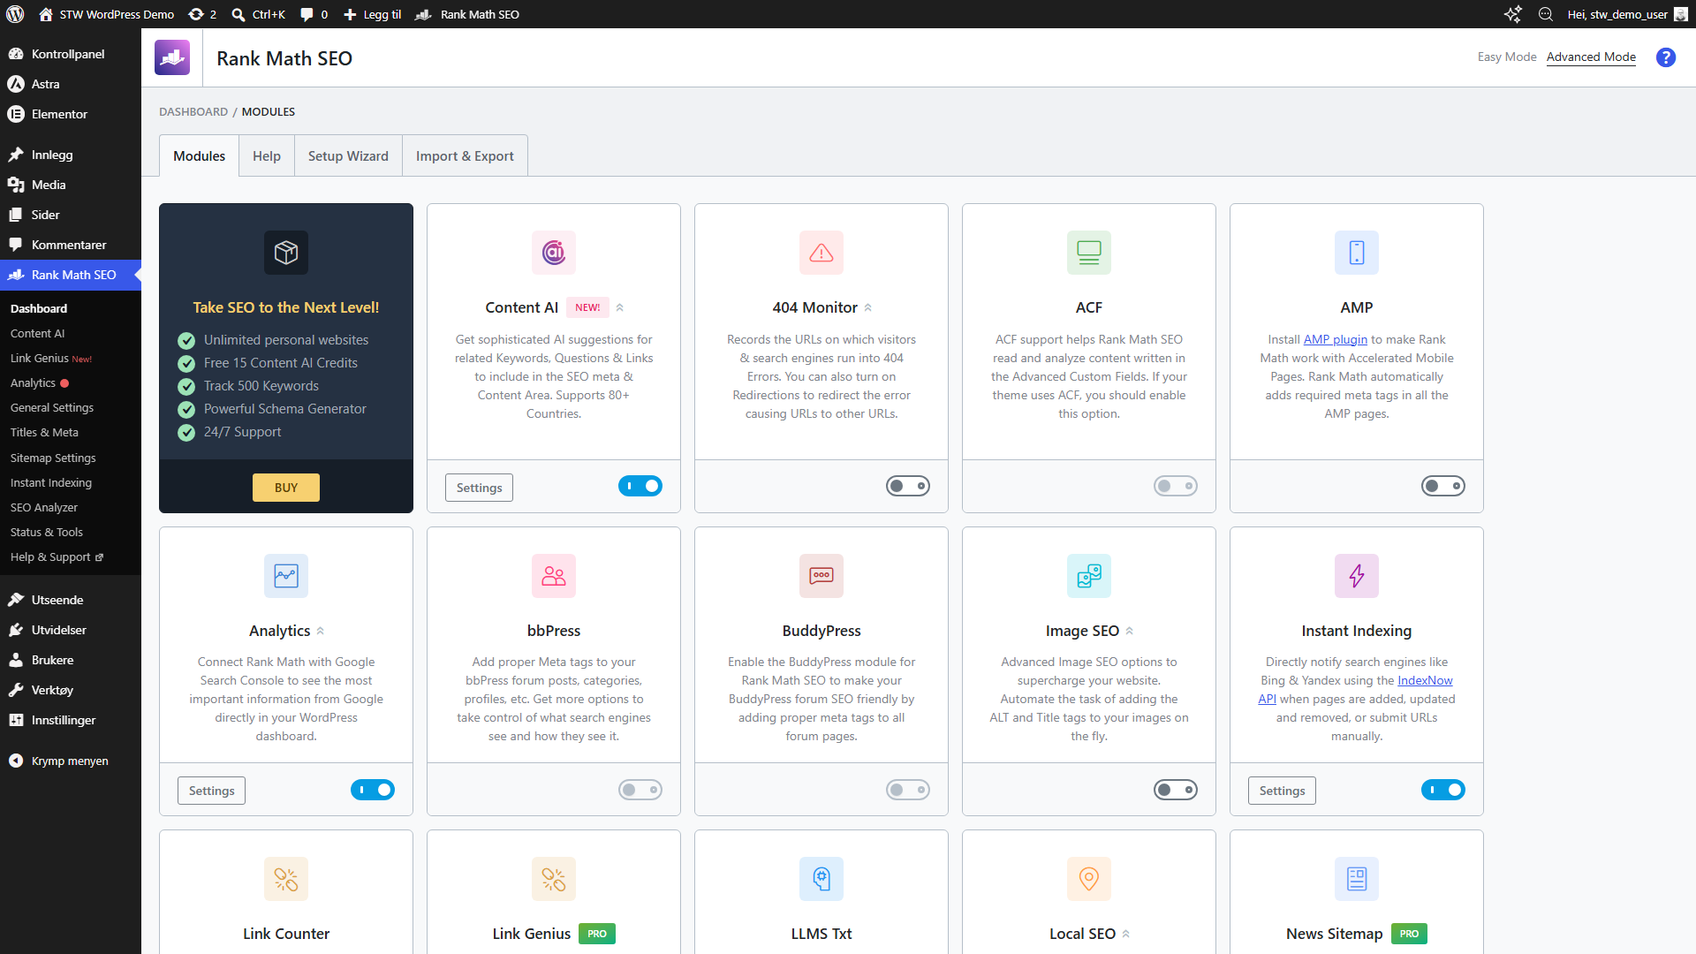Image resolution: width=1696 pixels, height=954 pixels.
Task: Click the yellow BUY button
Action: click(286, 488)
